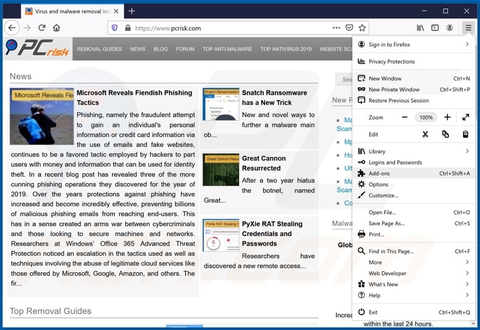Open Firefox Account toolbar icon
Viewport: 480px width, 330px height.
pos(450,28)
